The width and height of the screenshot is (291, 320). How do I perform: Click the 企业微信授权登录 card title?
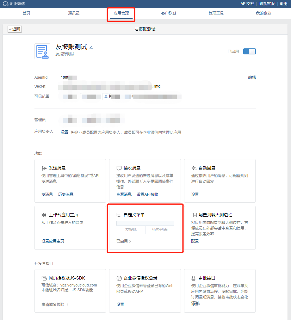140,278
